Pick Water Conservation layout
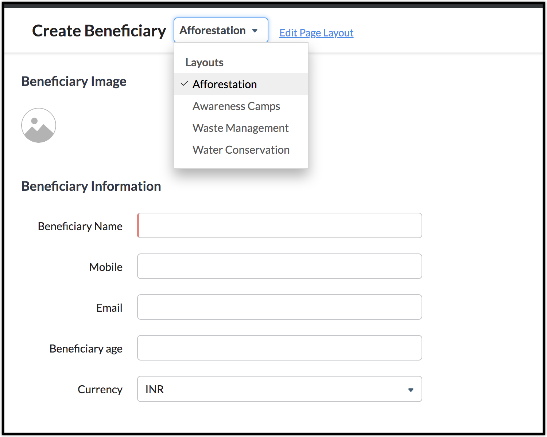Viewport: 547px width, 437px height. pyautogui.click(x=241, y=150)
